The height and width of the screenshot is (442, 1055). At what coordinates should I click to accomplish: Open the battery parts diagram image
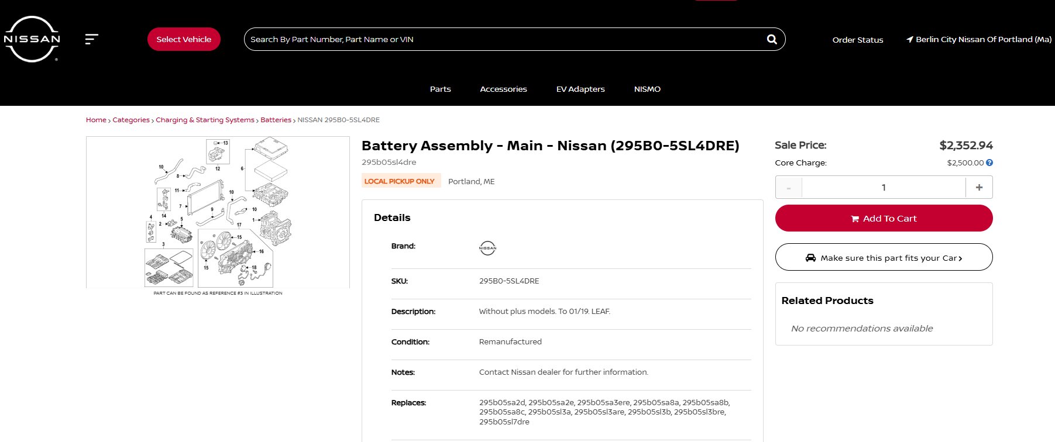coord(218,213)
